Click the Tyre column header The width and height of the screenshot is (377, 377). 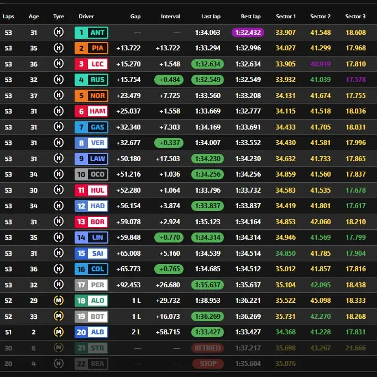pos(58,17)
